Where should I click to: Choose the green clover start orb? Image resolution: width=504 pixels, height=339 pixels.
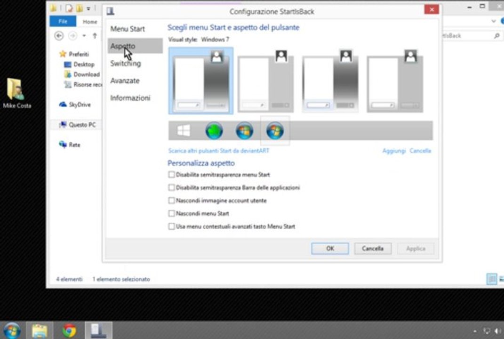(x=214, y=131)
